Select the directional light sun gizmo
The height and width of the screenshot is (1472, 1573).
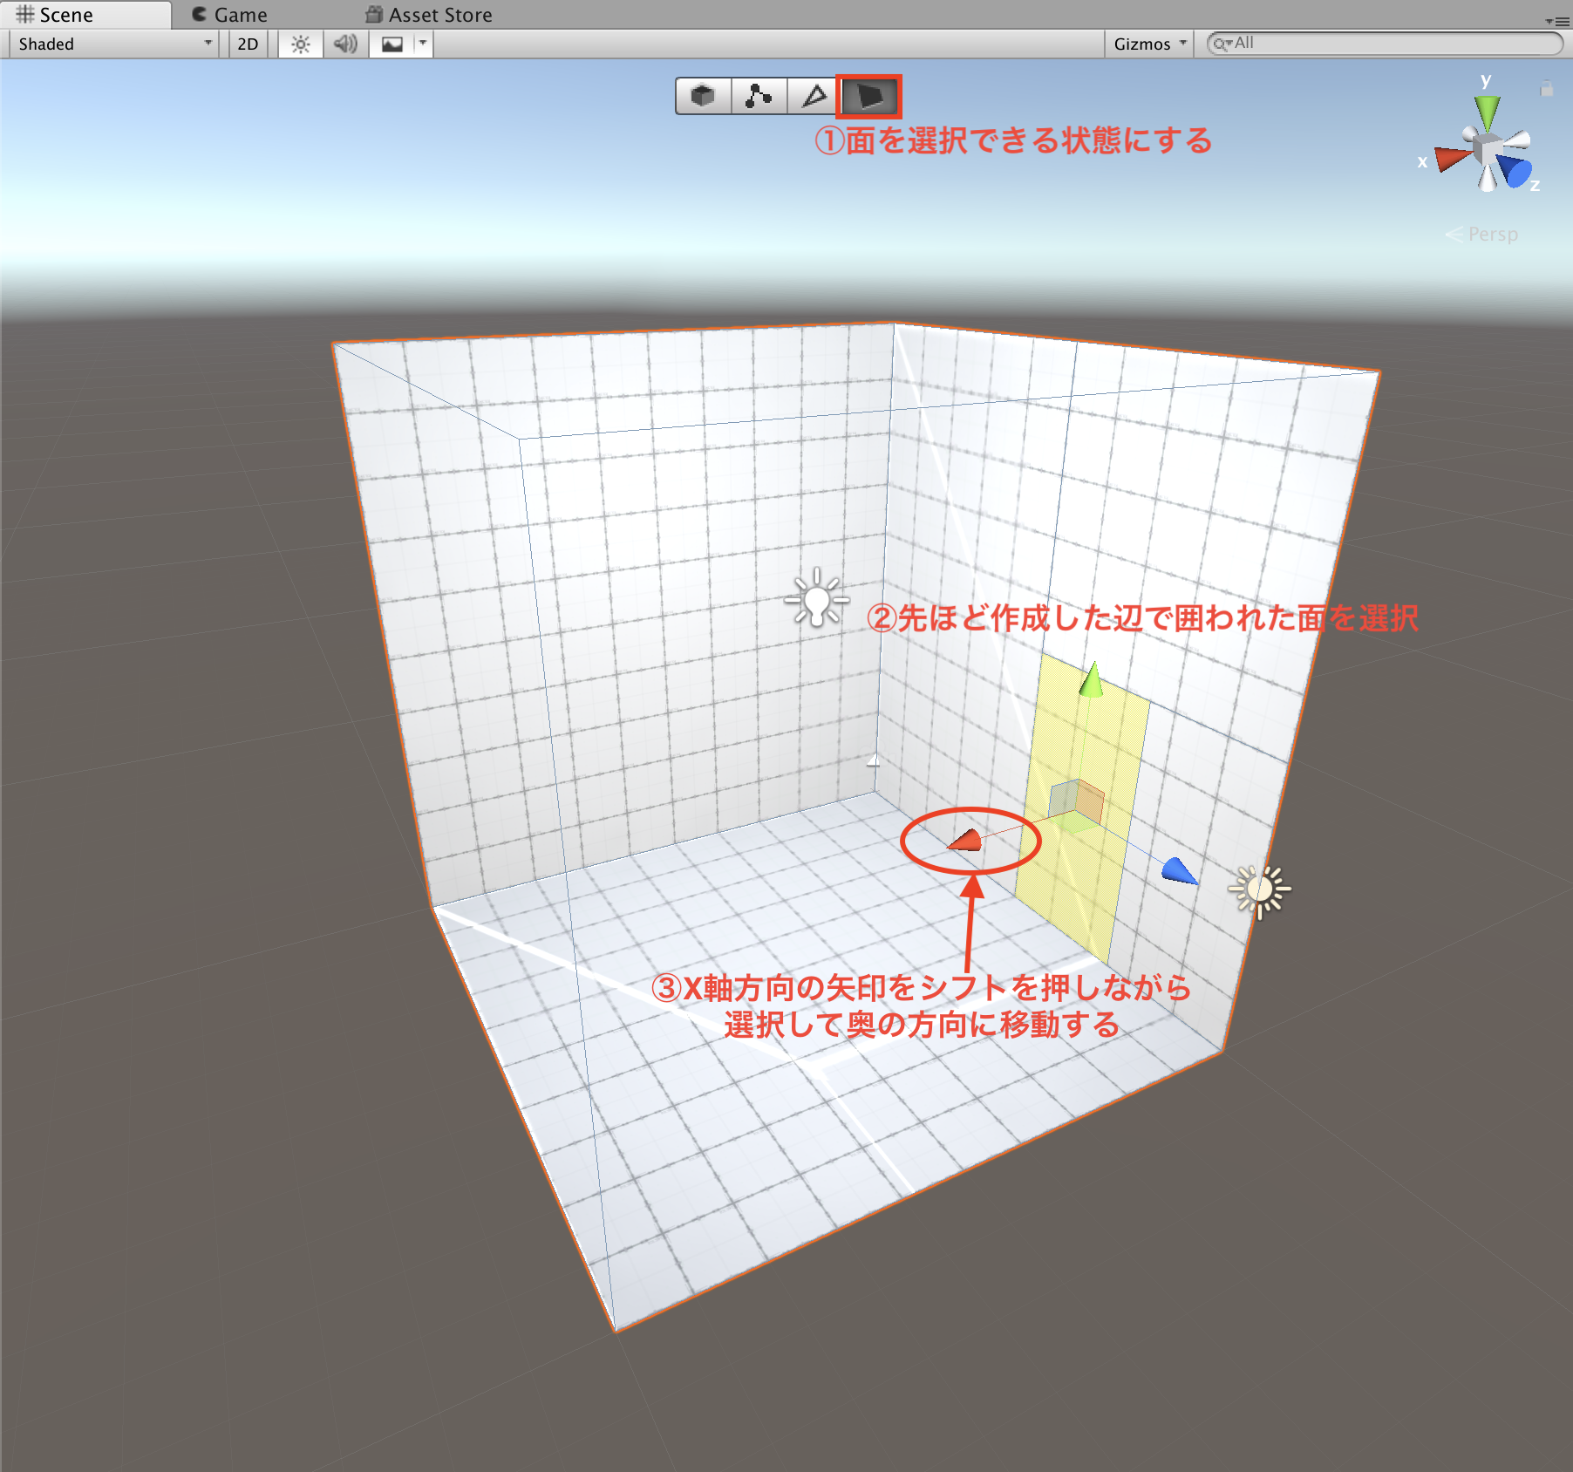[x=1259, y=890]
